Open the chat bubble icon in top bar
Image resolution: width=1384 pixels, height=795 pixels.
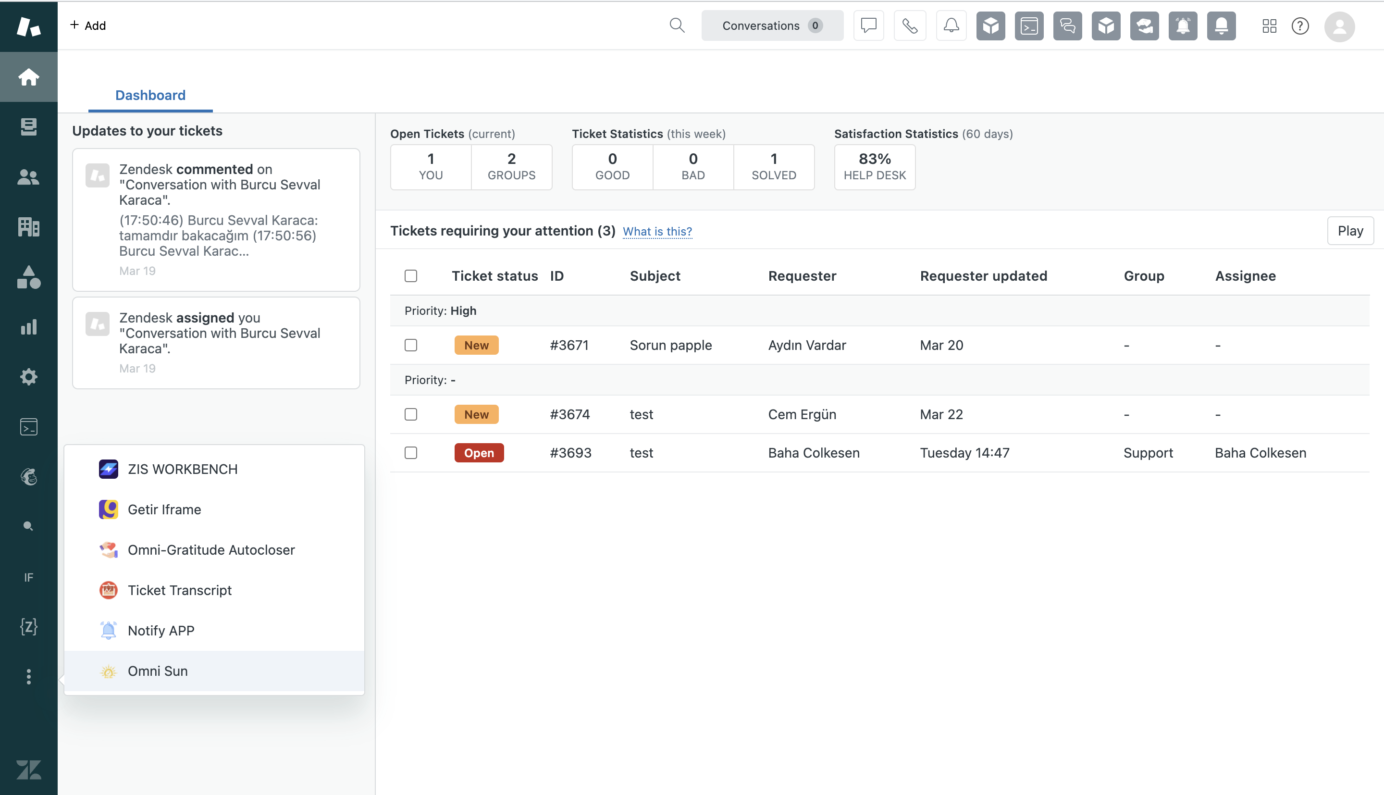(x=868, y=25)
